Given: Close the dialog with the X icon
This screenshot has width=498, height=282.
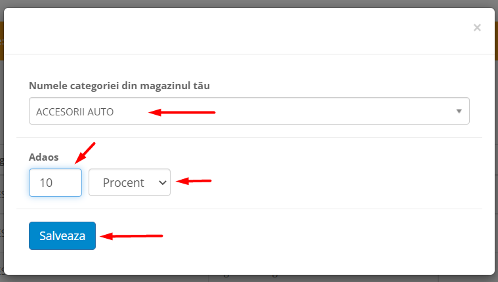Looking at the screenshot, I should click(477, 28).
